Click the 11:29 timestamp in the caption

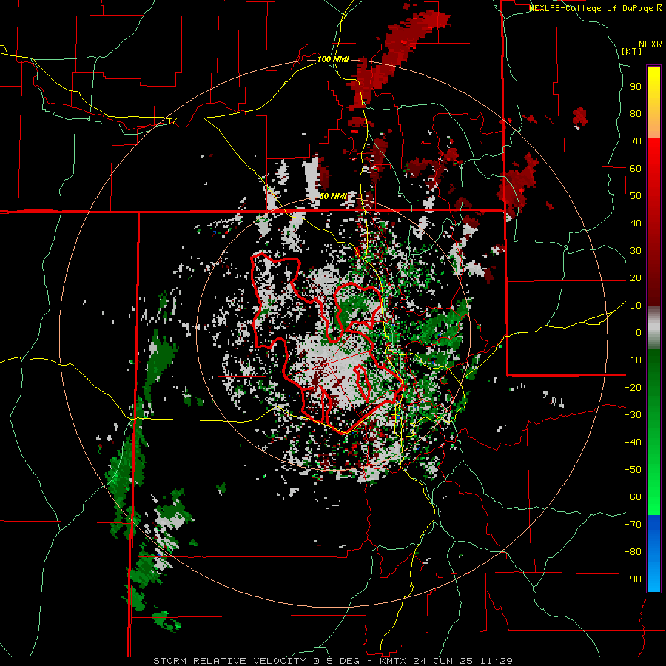[x=496, y=661]
